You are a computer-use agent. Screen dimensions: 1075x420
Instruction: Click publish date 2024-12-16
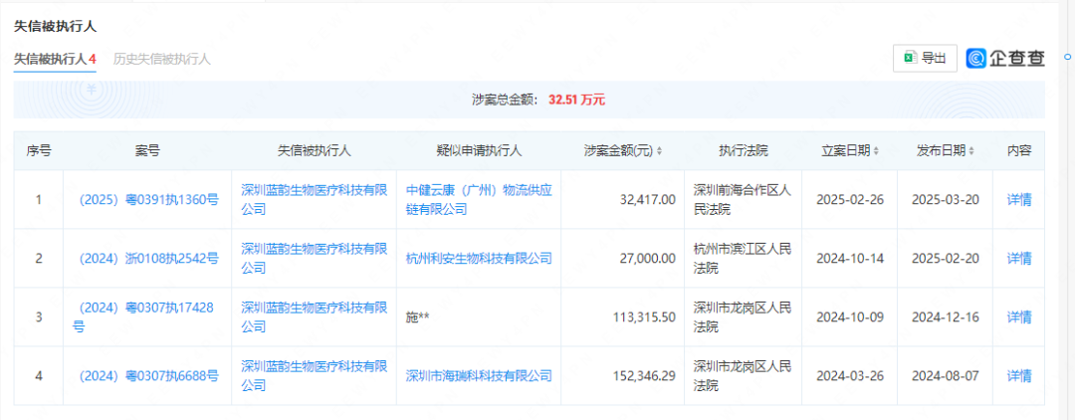(946, 317)
